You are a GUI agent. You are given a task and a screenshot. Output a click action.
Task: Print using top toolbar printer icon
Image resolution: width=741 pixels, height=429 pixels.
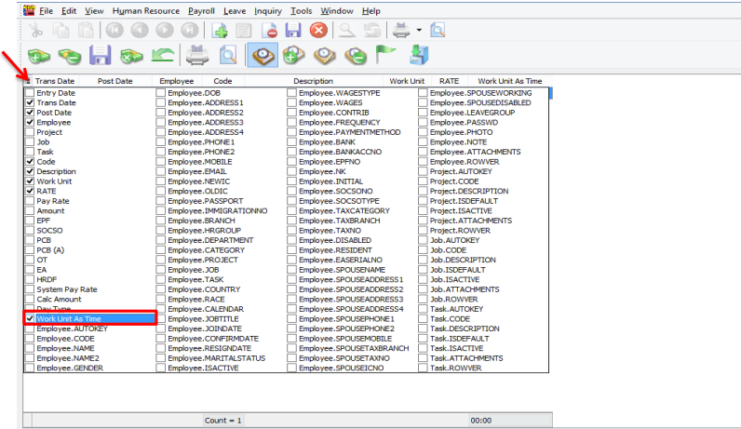pyautogui.click(x=401, y=30)
